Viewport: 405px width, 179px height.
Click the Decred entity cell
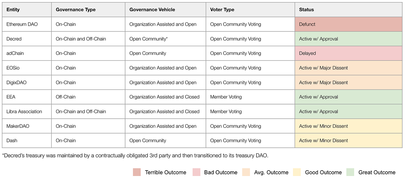27,39
